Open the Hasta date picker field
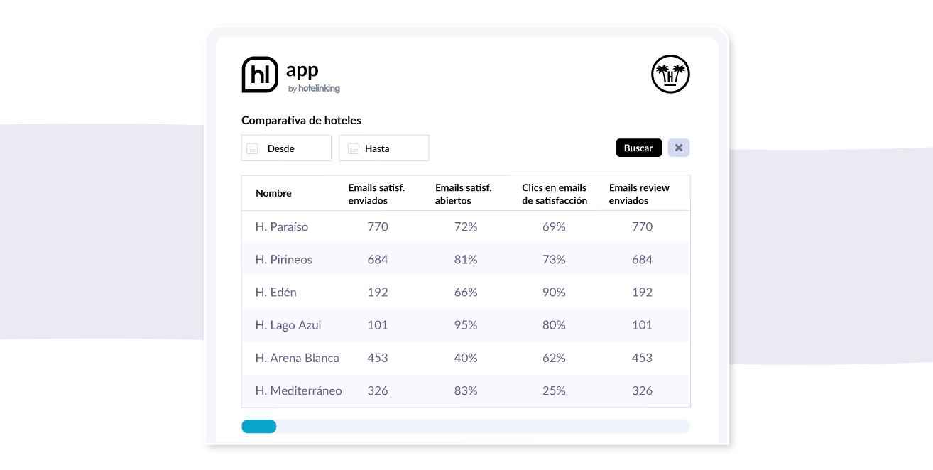Screen dimensions: 933x470 coord(383,148)
